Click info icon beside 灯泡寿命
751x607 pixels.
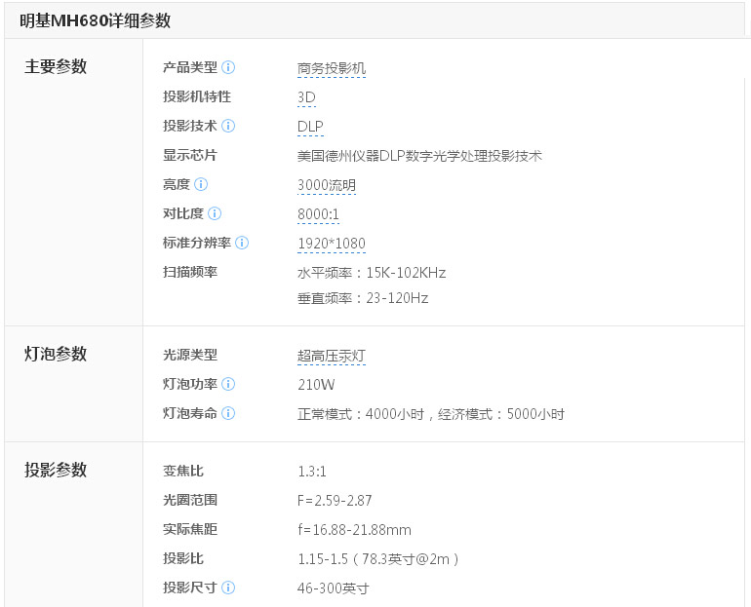pos(228,413)
